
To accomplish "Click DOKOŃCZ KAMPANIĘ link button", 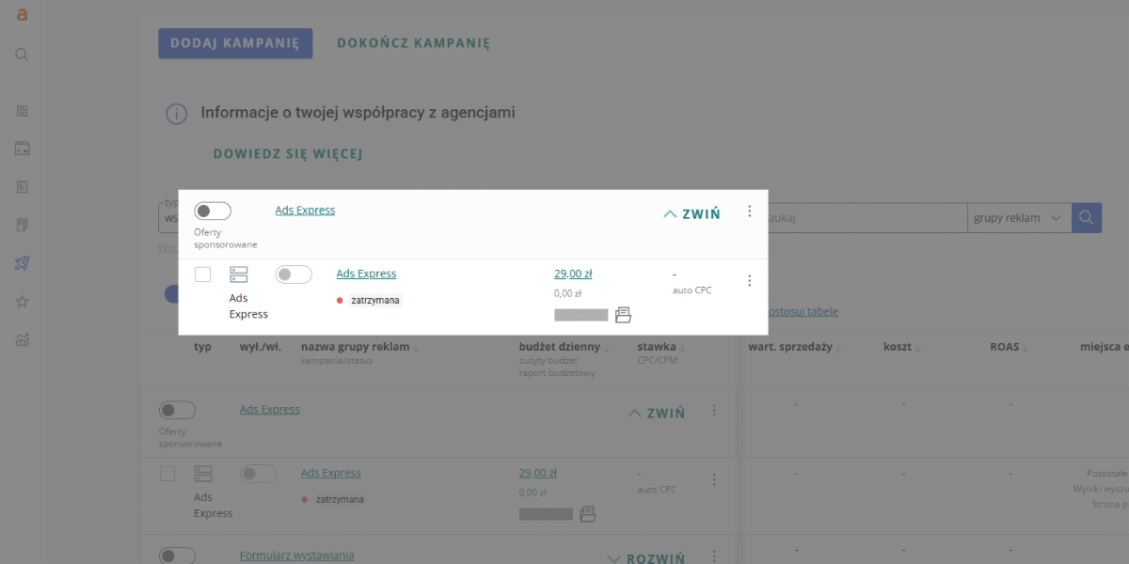I will click(x=414, y=43).
